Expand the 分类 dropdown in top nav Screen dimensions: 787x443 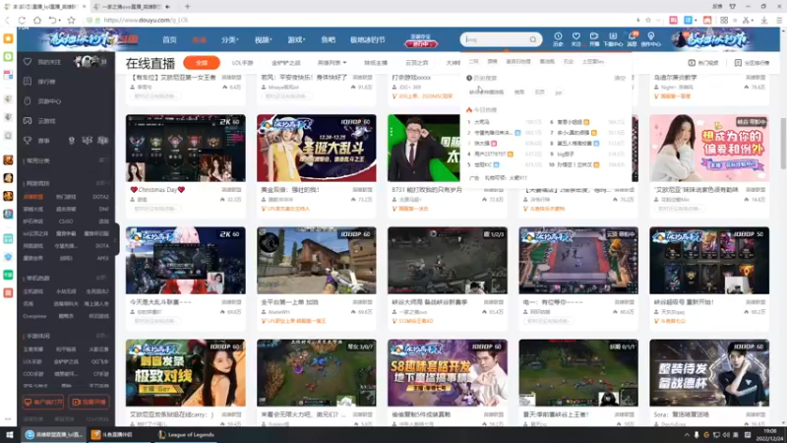230,39
